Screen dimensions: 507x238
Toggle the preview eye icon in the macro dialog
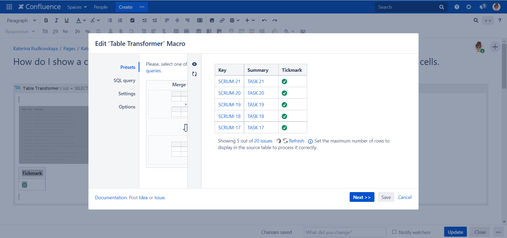point(194,64)
